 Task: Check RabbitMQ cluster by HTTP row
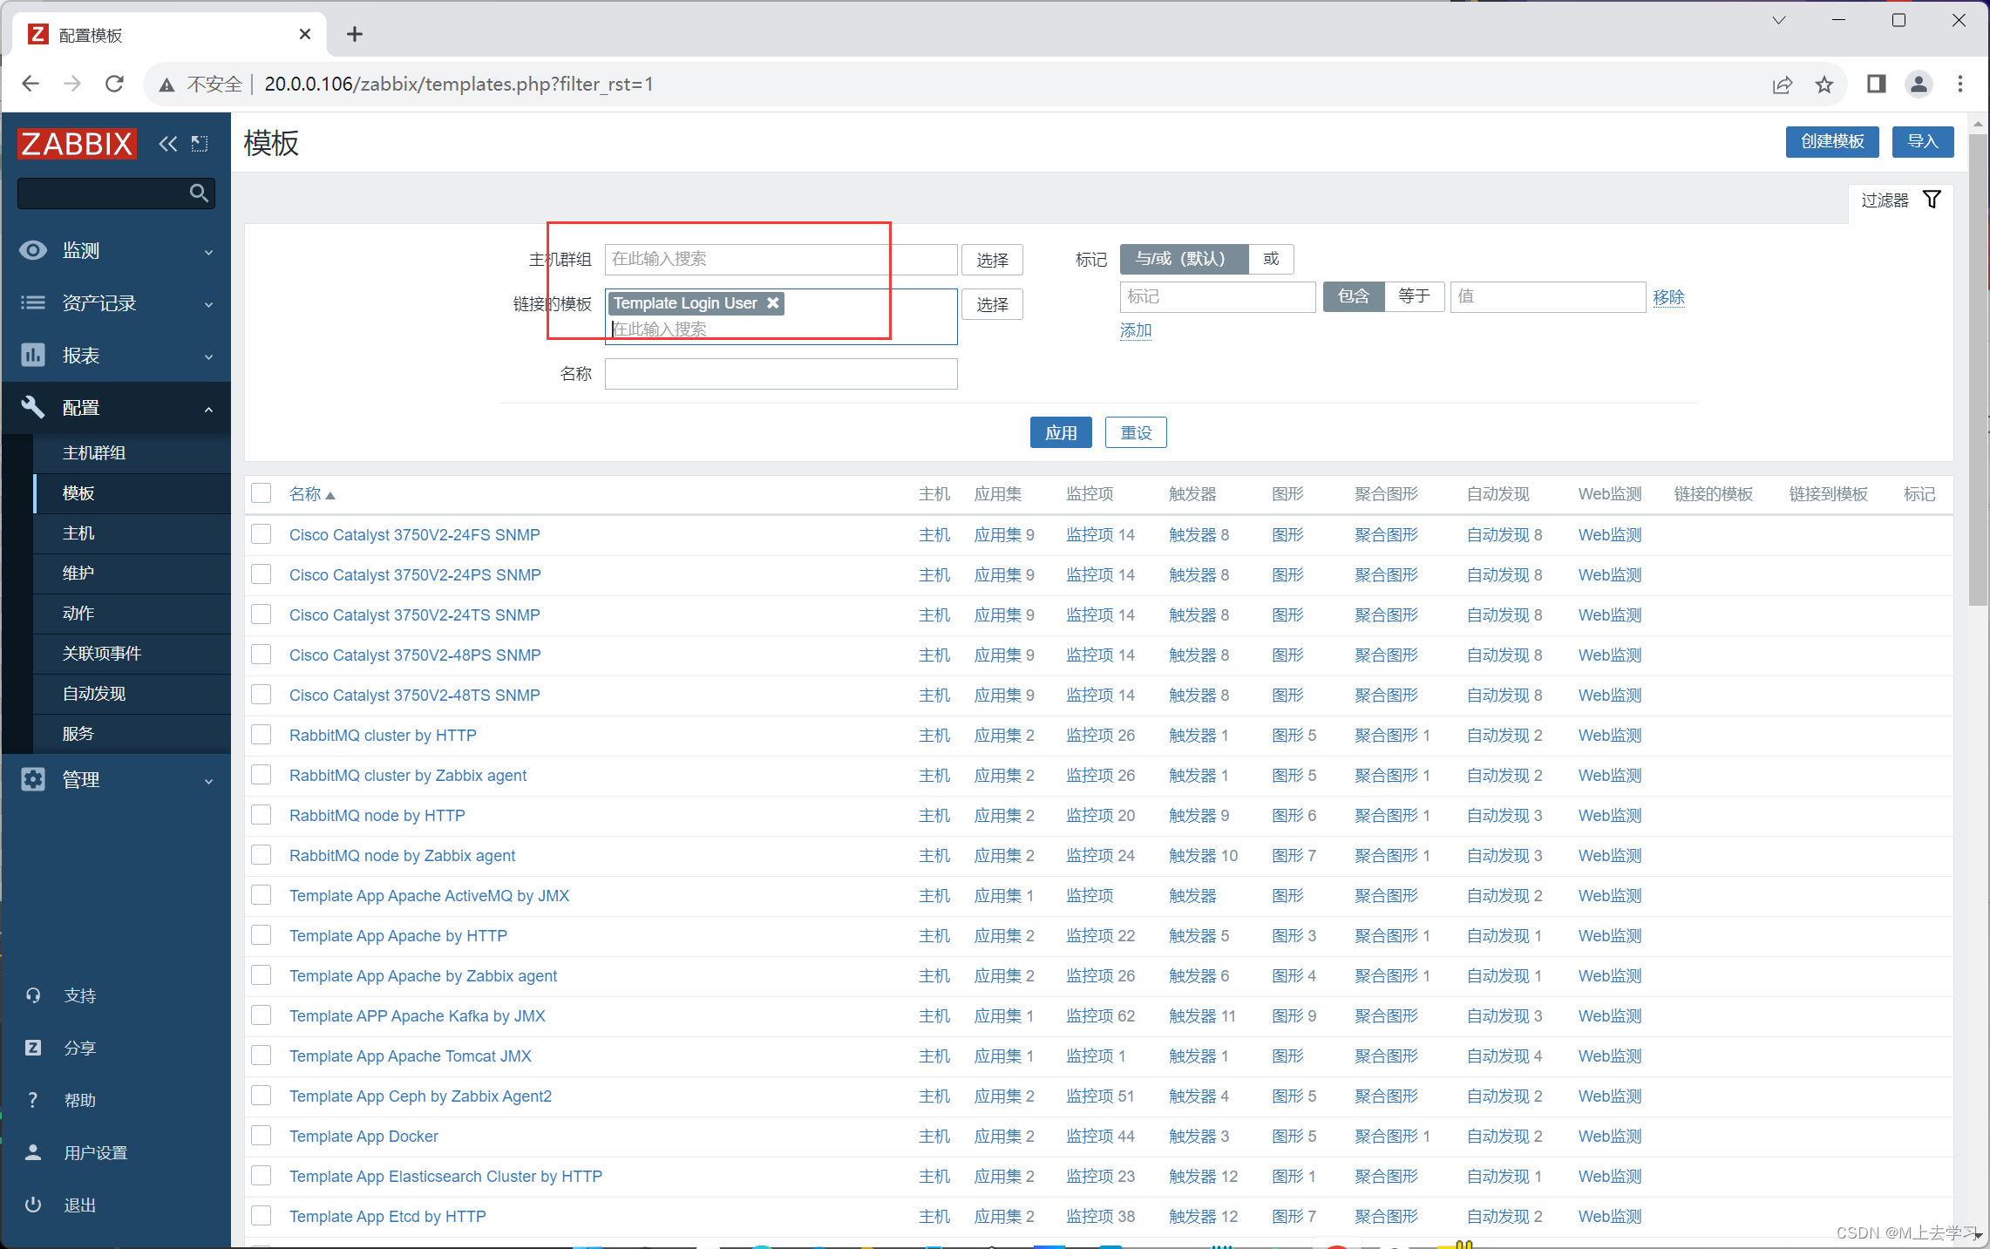[x=261, y=734]
